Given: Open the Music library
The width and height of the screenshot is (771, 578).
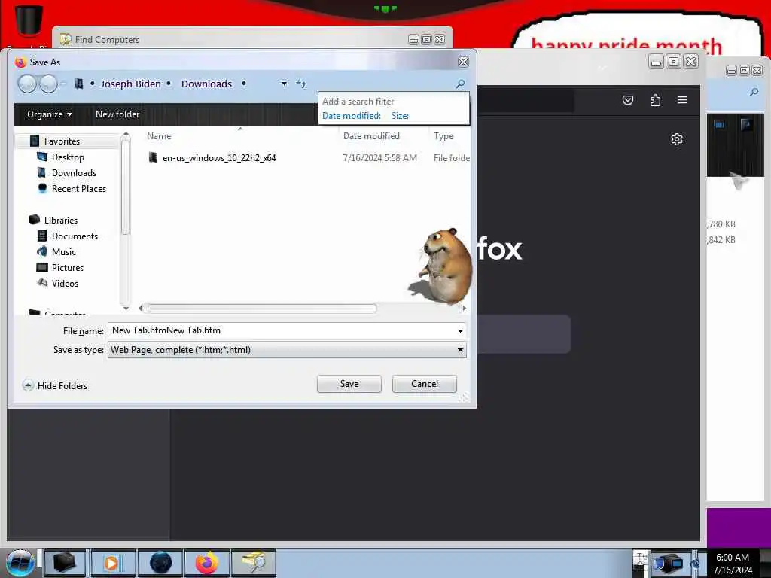Looking at the screenshot, I should tap(64, 251).
